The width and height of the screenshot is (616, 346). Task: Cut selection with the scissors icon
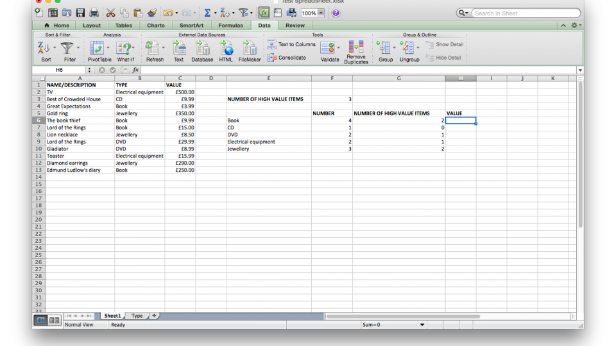pyautogui.click(x=111, y=13)
